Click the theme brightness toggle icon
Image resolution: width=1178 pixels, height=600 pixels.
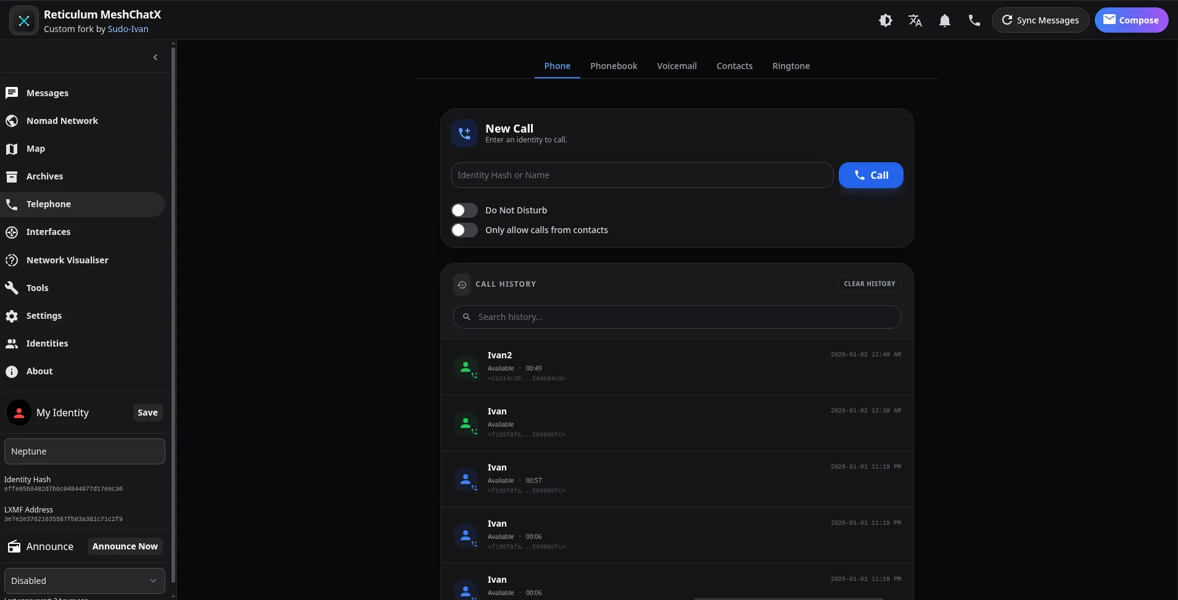pos(885,20)
